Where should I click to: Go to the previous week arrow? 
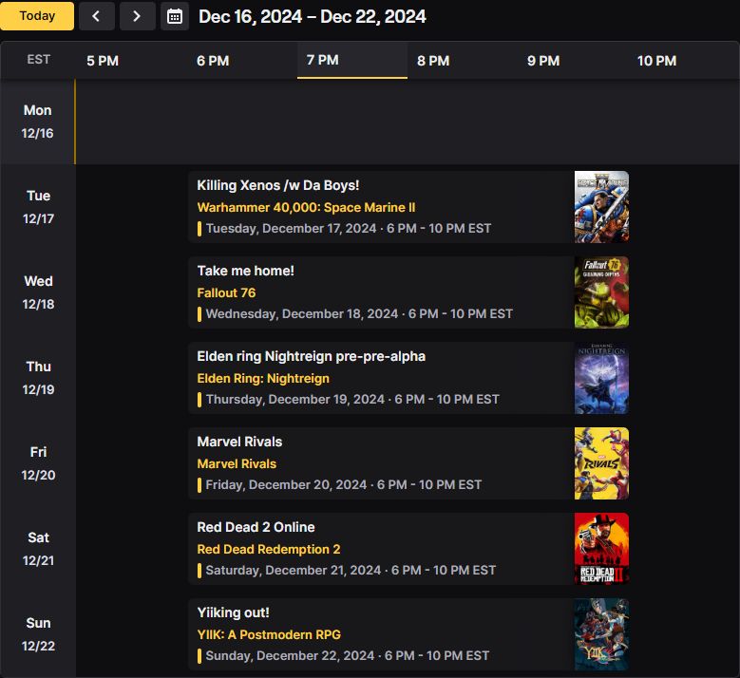pyautogui.click(x=96, y=16)
